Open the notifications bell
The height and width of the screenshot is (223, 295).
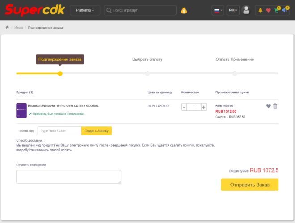261,10
